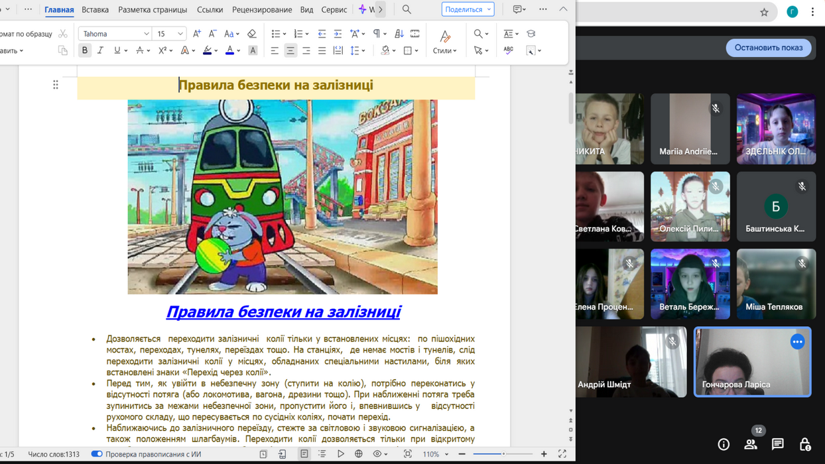Enter full screen from the status bar

tap(562, 454)
